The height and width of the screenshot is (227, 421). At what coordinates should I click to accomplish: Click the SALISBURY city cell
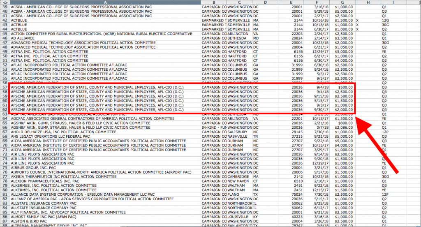240,132
